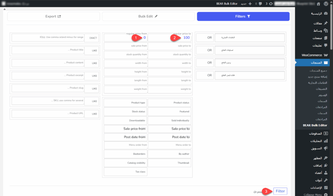Open the Catalog visibility dropdown
The width and height of the screenshot is (333, 196).
[125, 163]
